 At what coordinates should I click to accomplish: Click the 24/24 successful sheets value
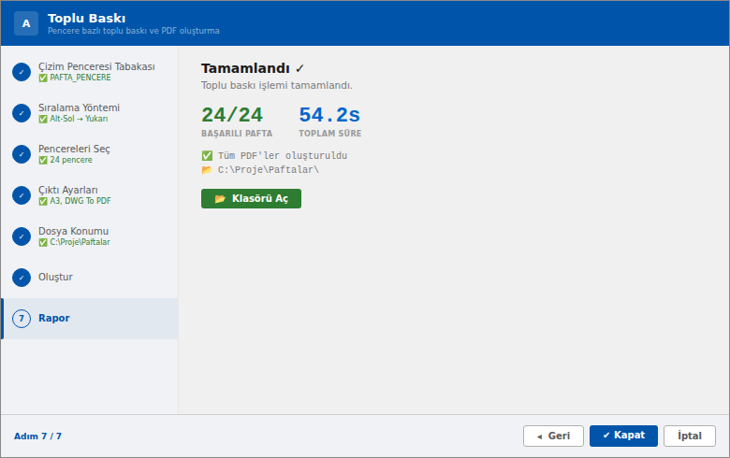point(232,115)
